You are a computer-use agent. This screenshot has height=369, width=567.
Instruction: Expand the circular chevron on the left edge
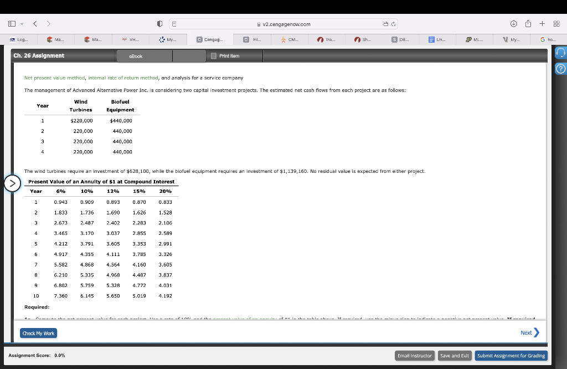tap(12, 183)
